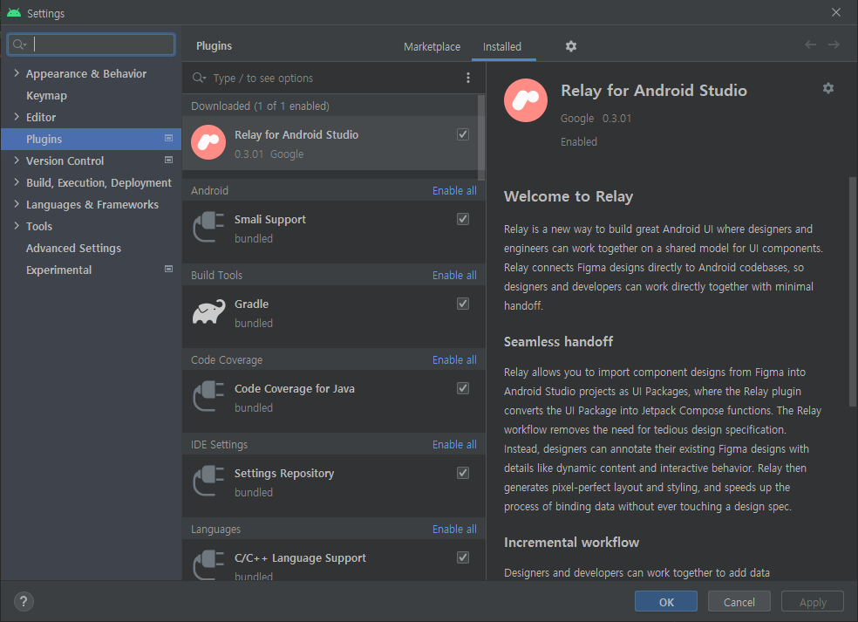Uncheck the Smali Support plugin
Image resolution: width=858 pixels, height=622 pixels.
coord(463,219)
